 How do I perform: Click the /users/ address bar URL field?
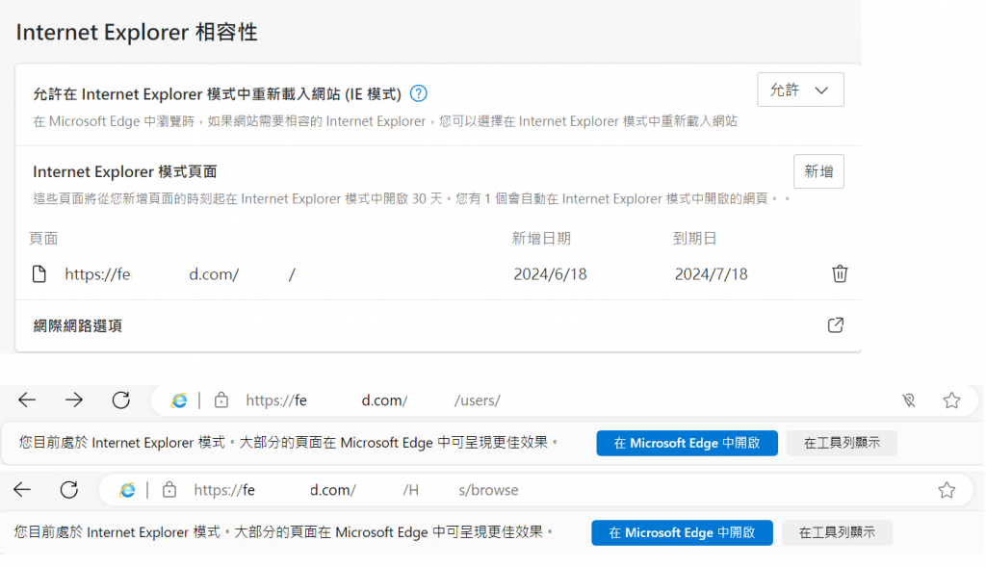coord(562,400)
